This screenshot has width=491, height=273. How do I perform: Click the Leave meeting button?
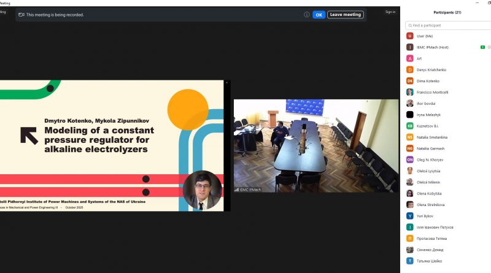click(x=345, y=15)
